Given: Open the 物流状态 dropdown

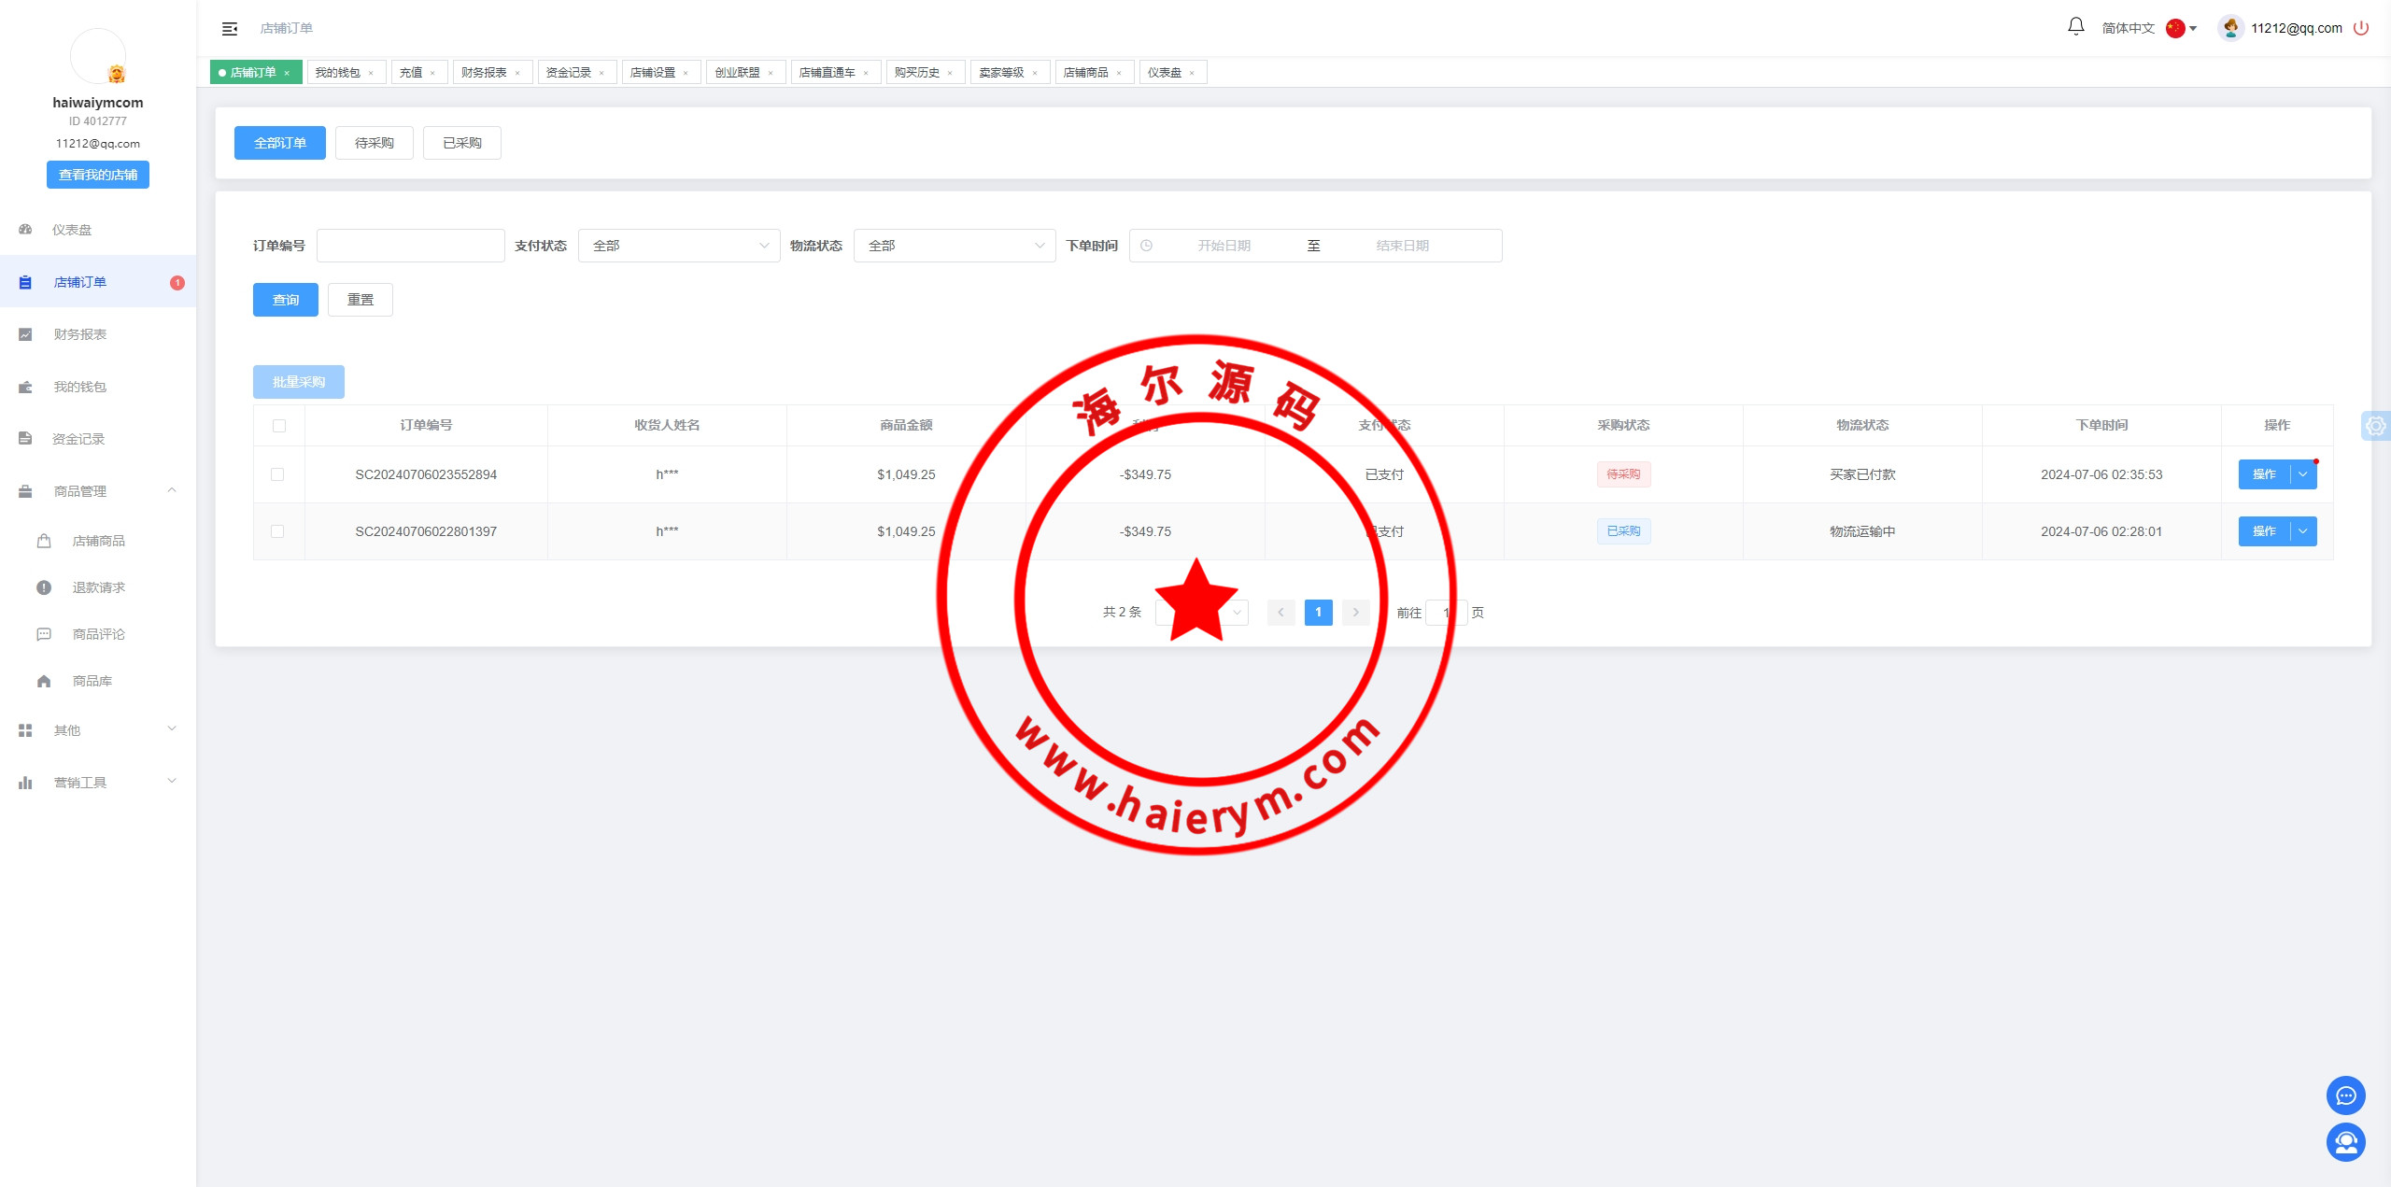Looking at the screenshot, I should tap(955, 246).
